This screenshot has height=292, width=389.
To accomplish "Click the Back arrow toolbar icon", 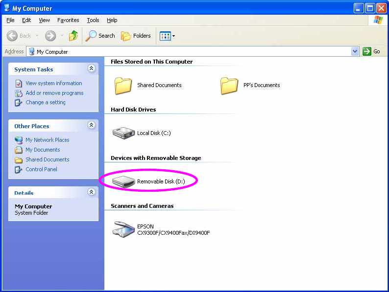I will point(12,36).
